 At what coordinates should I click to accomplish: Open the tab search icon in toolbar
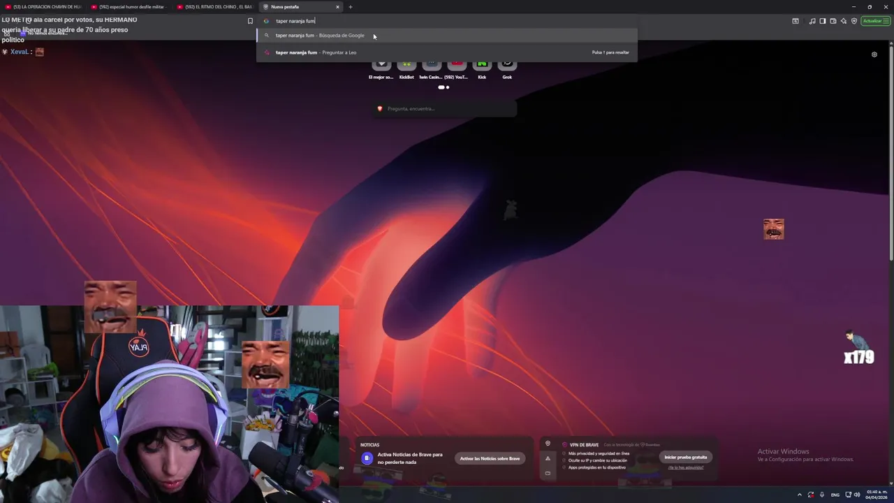[796, 21]
